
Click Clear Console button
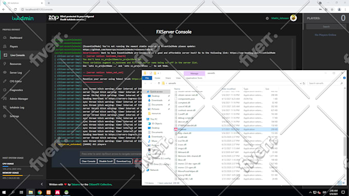88,161
